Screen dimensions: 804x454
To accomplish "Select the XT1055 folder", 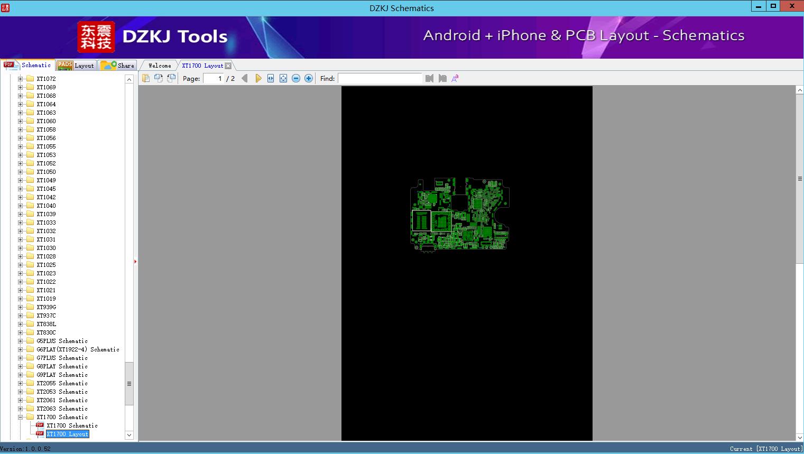I will (46, 146).
